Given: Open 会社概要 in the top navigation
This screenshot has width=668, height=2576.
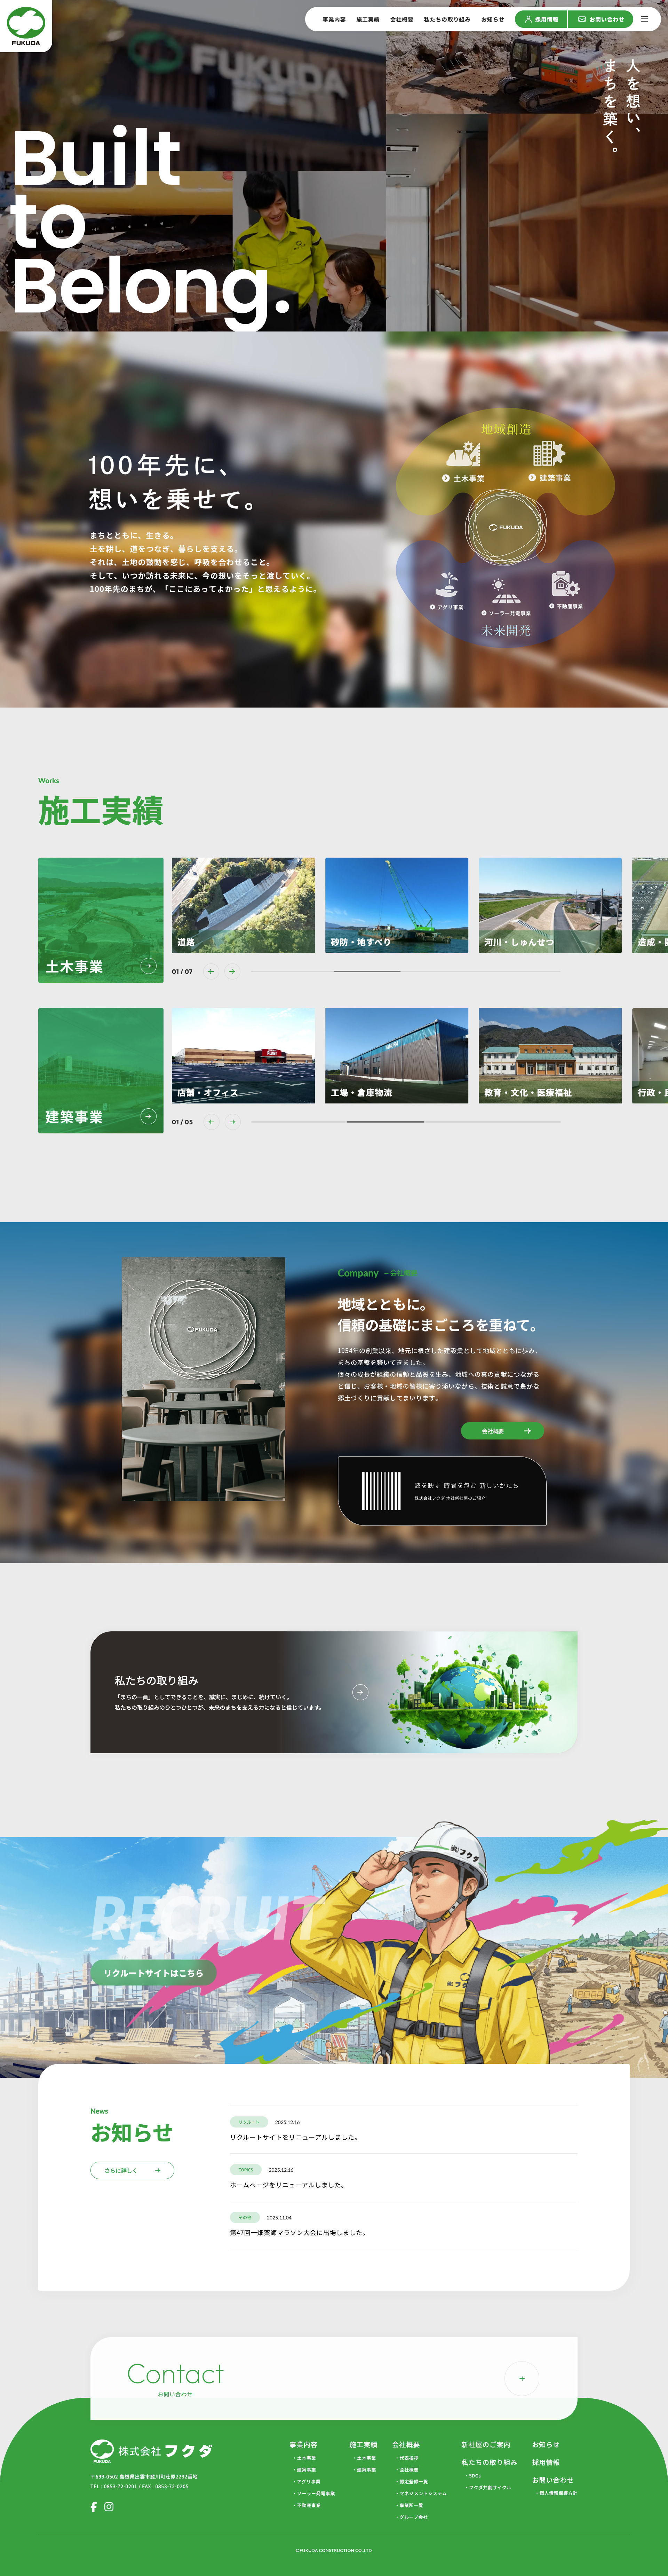Looking at the screenshot, I should coord(401,19).
